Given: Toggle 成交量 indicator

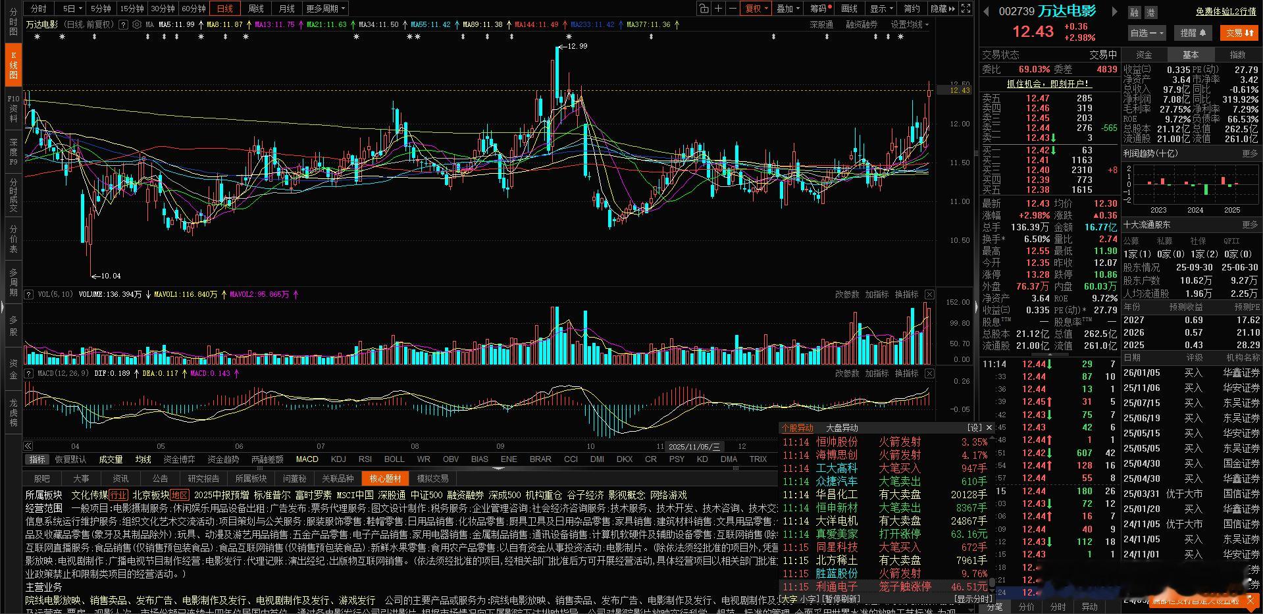Looking at the screenshot, I should click(111, 459).
